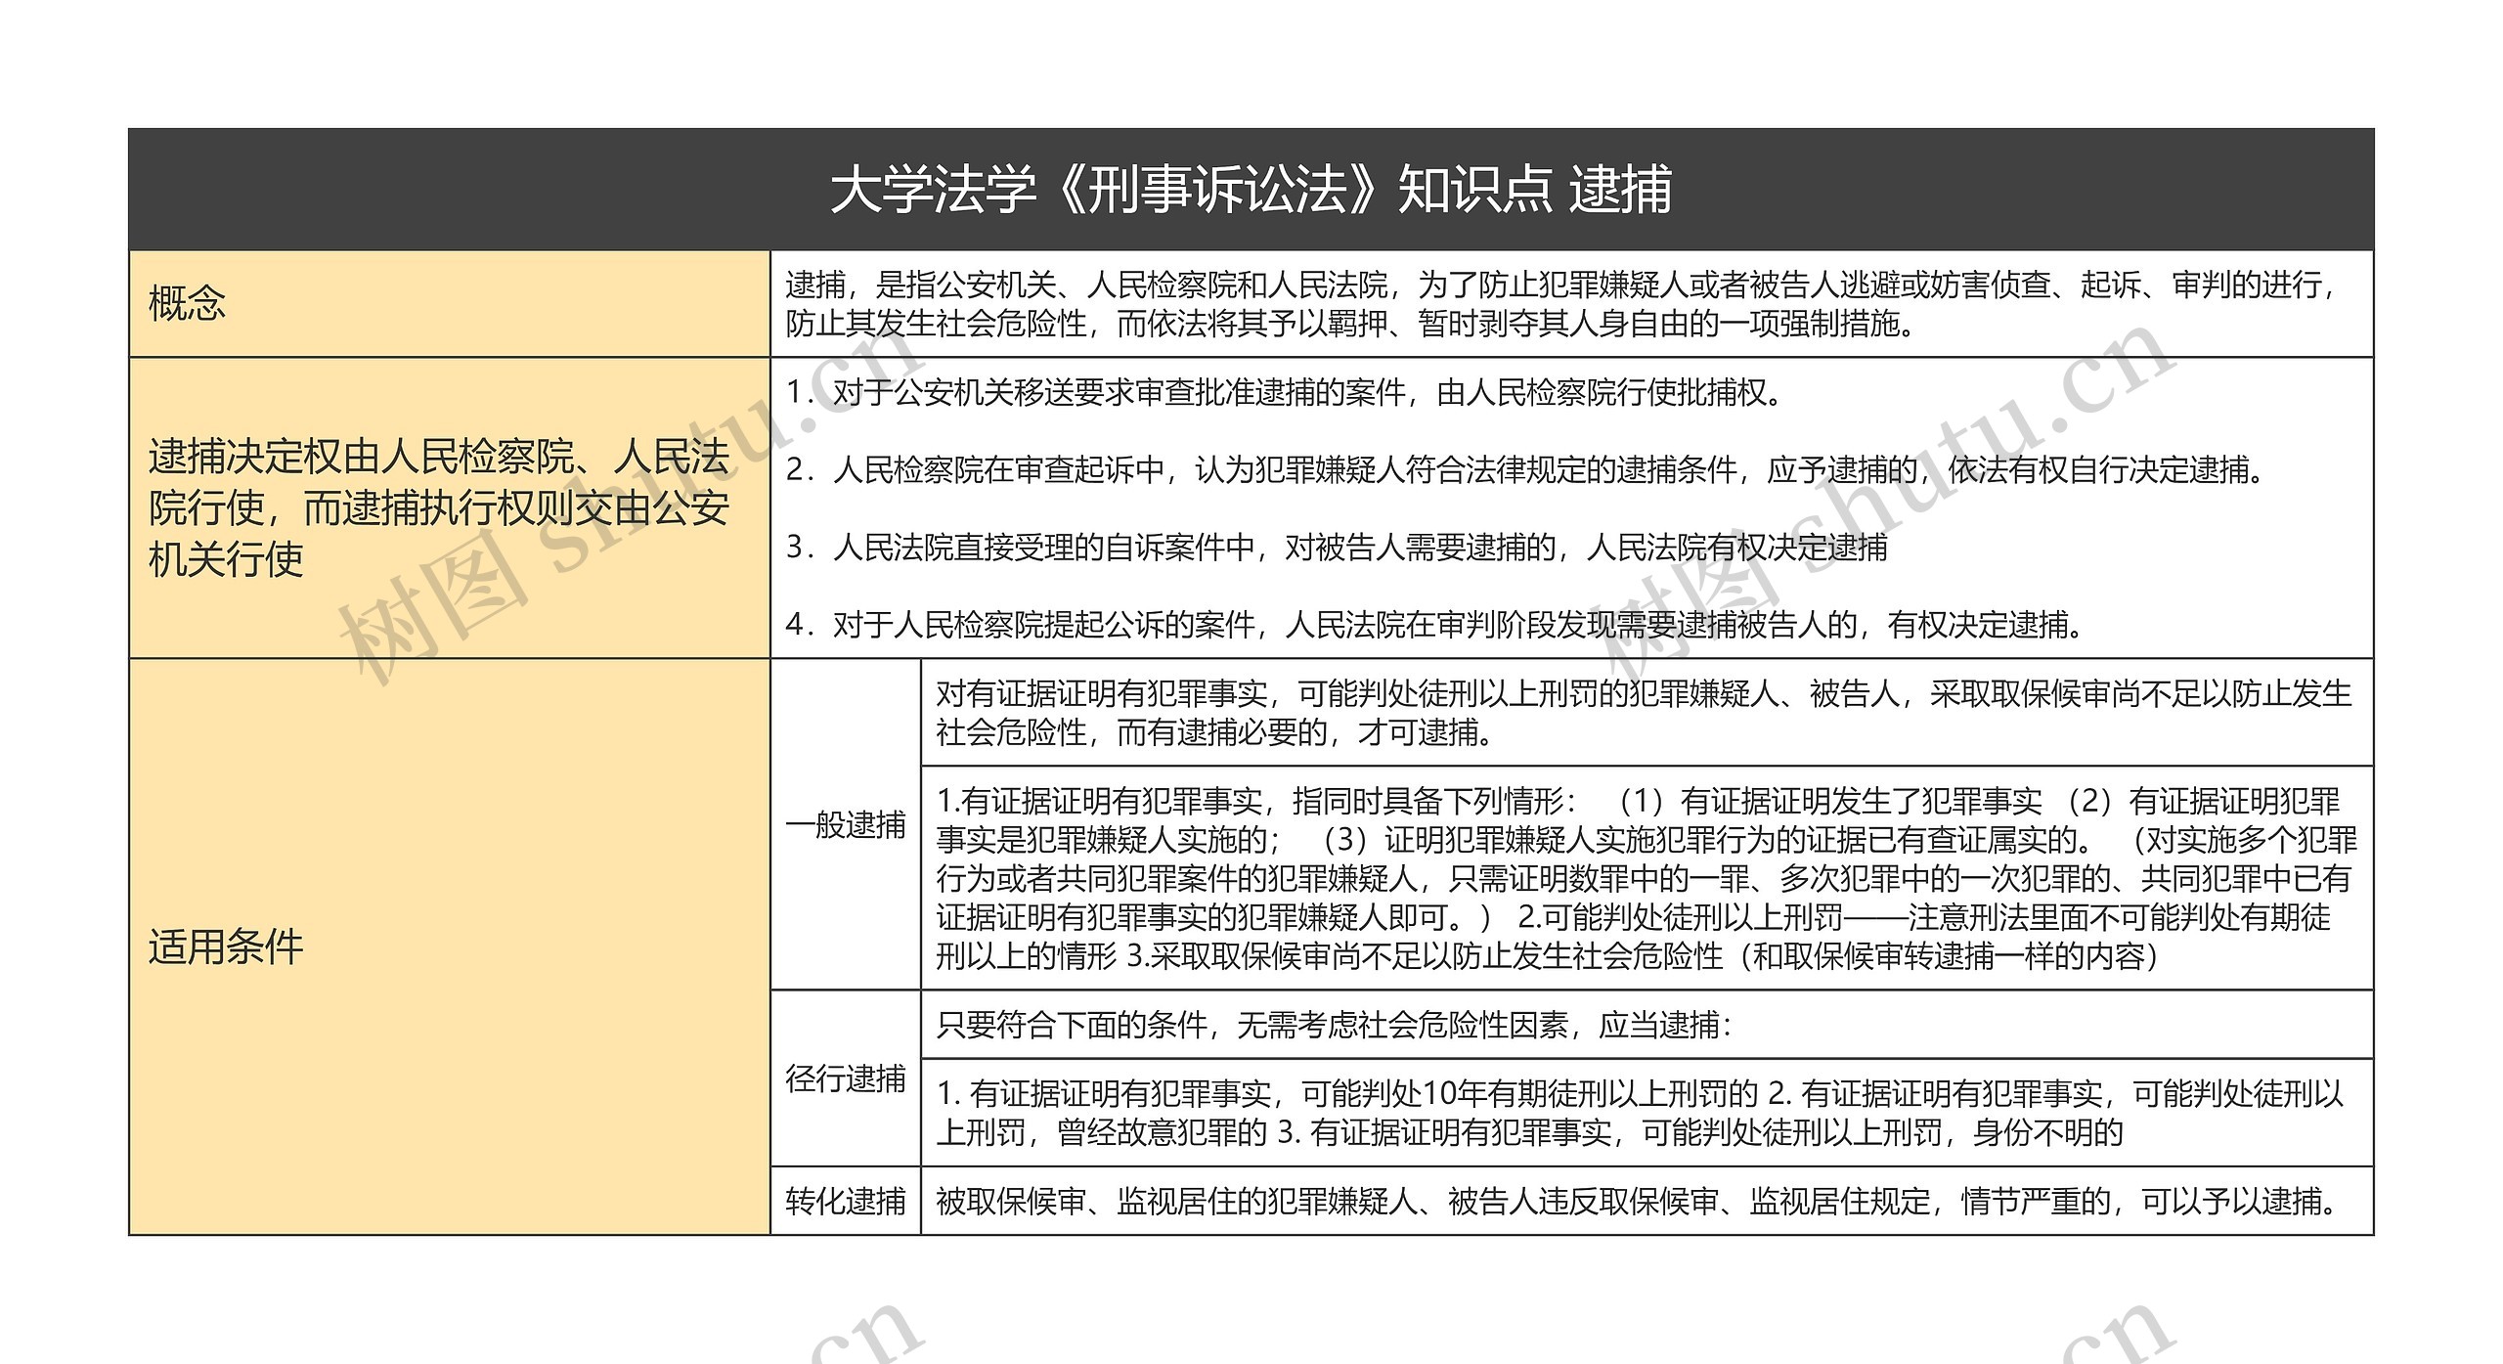The height and width of the screenshot is (1364, 2503).
Task: Click the title '大学法学《刑事诉讼法》知识点 逮捕'
Action: (1251, 189)
